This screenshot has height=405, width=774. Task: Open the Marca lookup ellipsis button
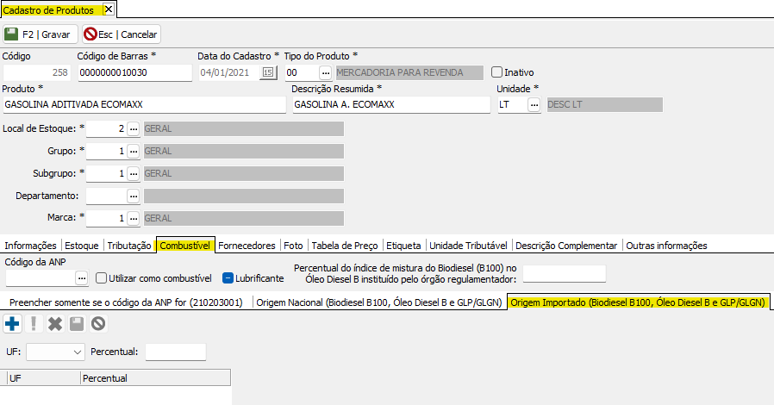pos(133,218)
